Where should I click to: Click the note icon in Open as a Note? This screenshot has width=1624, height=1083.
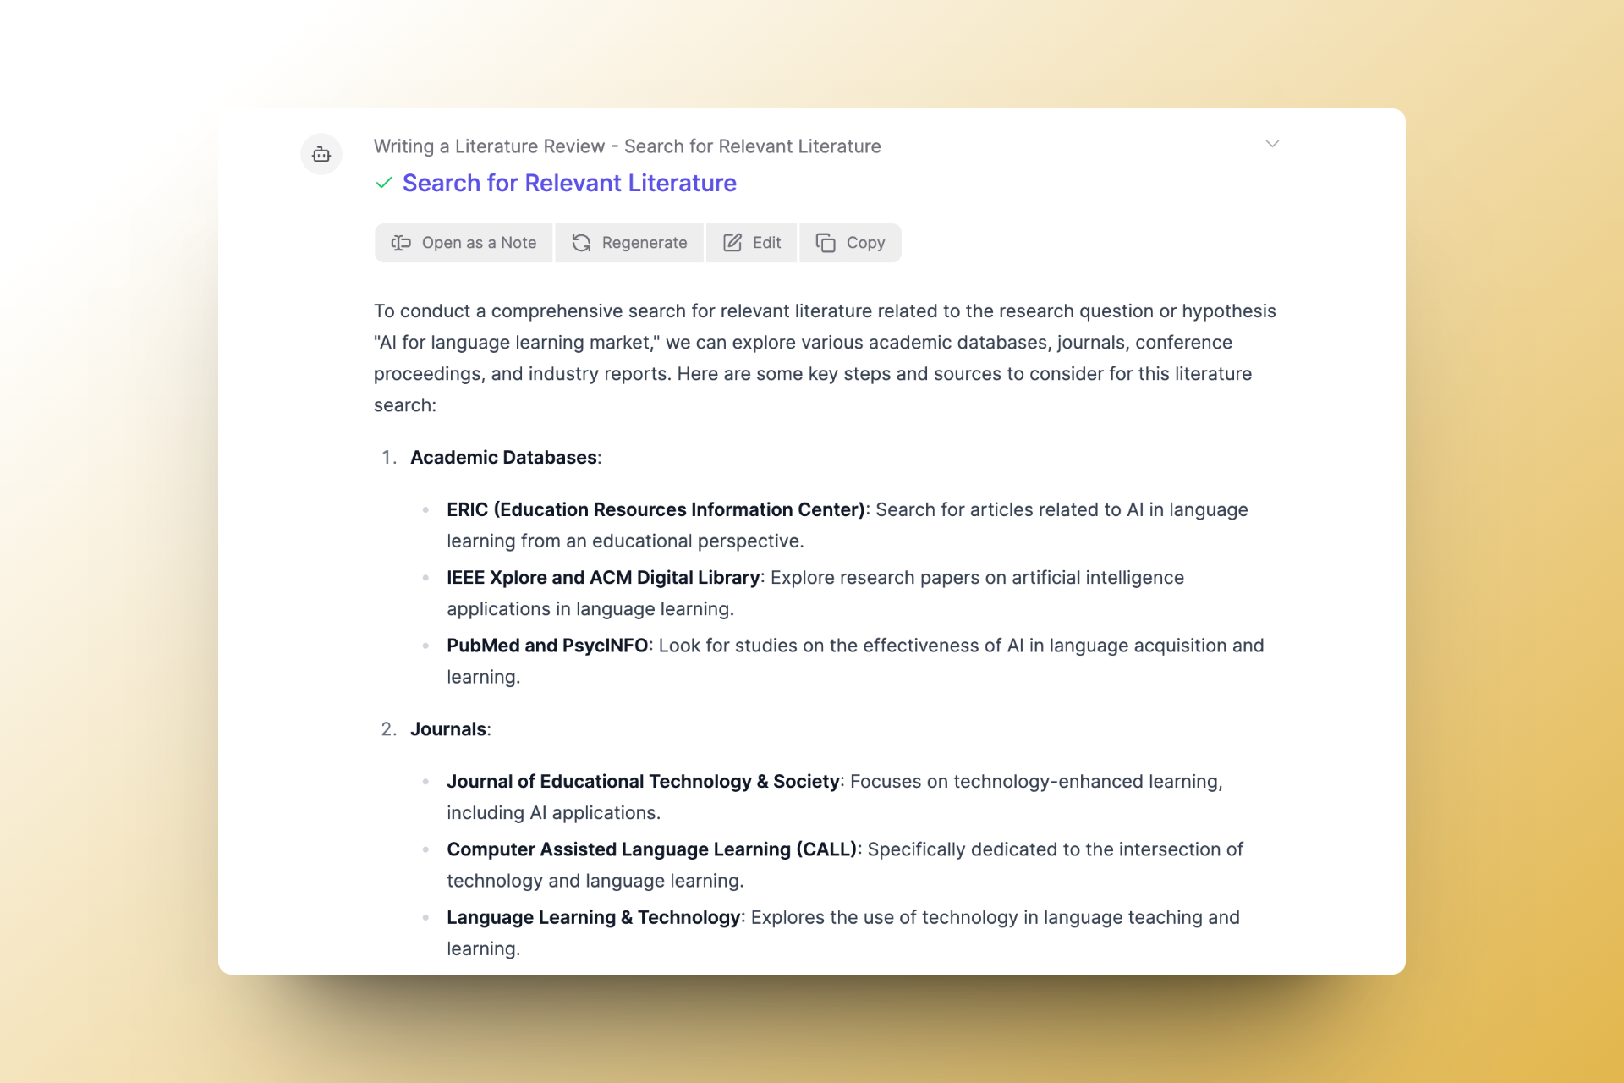pyautogui.click(x=401, y=243)
